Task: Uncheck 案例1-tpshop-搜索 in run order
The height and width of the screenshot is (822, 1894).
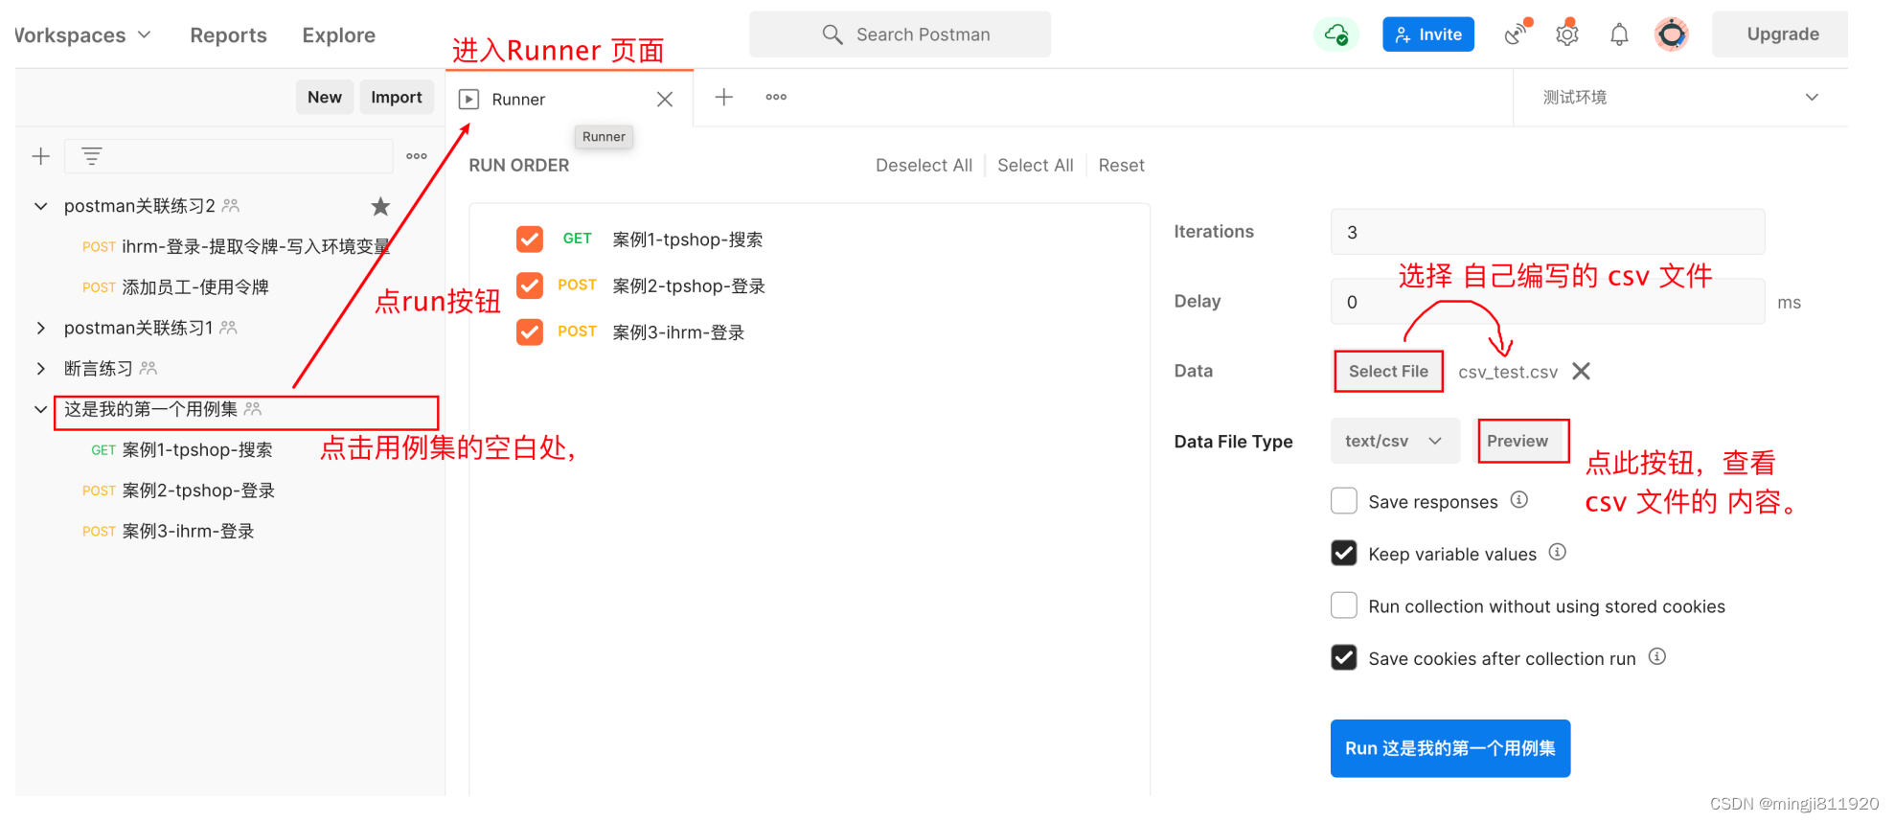Action: tap(530, 239)
